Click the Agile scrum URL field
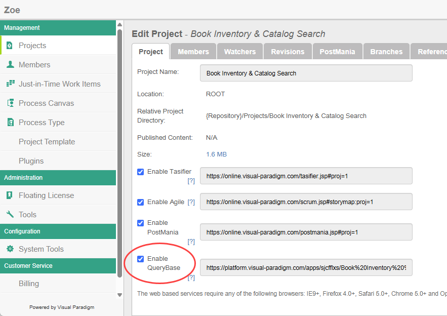 coord(306,202)
